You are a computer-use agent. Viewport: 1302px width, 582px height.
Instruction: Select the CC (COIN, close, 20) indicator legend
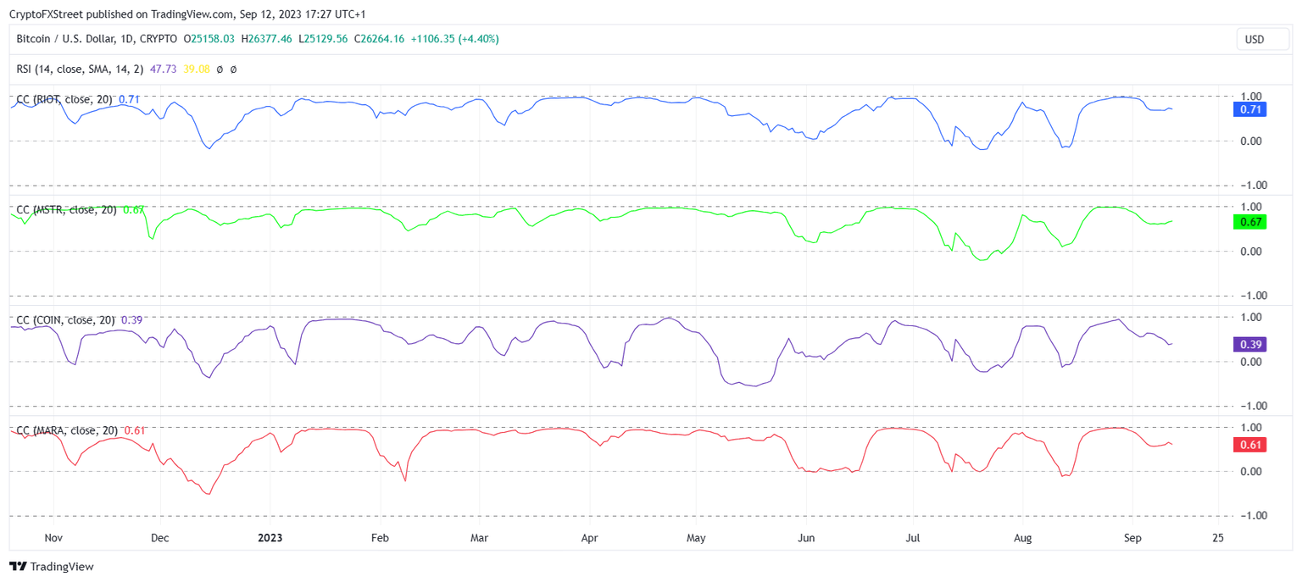tap(66, 320)
